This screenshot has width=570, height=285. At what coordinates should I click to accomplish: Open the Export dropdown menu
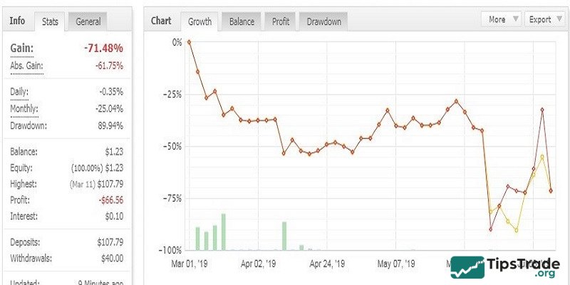[544, 20]
